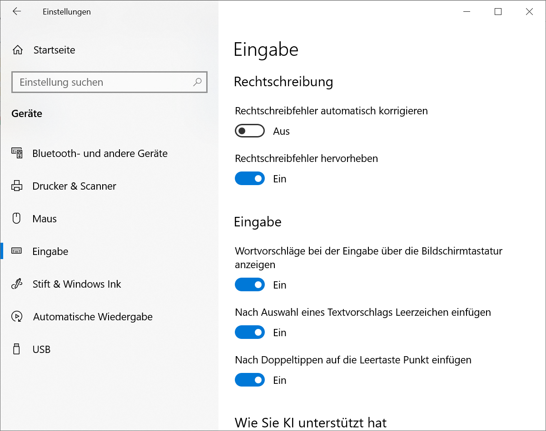Maximize the Einstellungen window
Screen dimensions: 546x431
point(498,12)
